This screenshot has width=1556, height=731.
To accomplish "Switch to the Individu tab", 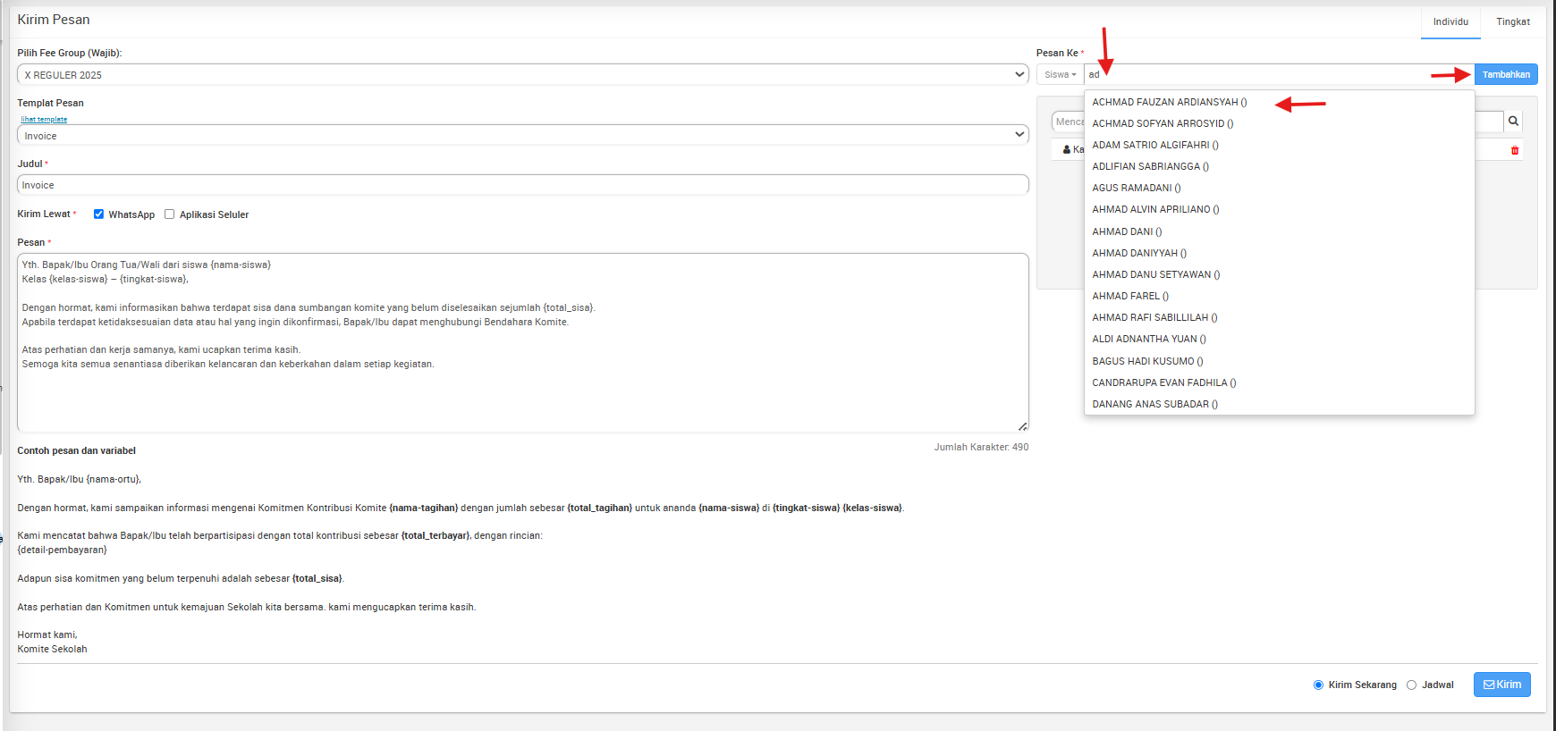I will [x=1450, y=21].
